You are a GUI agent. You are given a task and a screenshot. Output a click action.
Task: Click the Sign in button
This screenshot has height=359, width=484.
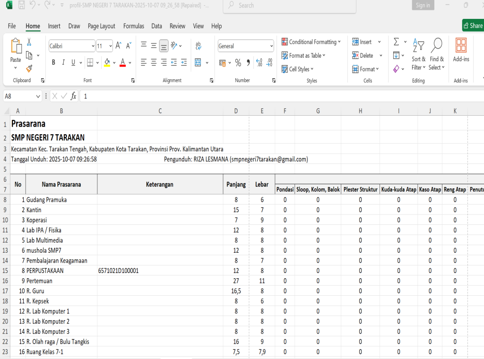click(x=423, y=5)
